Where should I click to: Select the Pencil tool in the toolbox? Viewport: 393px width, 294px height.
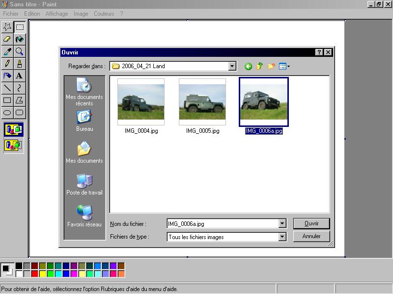coord(7,63)
